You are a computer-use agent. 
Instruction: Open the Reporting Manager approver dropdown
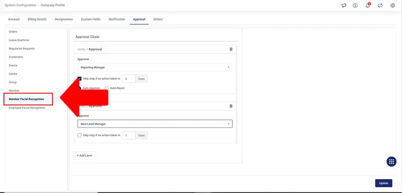click(x=155, y=67)
